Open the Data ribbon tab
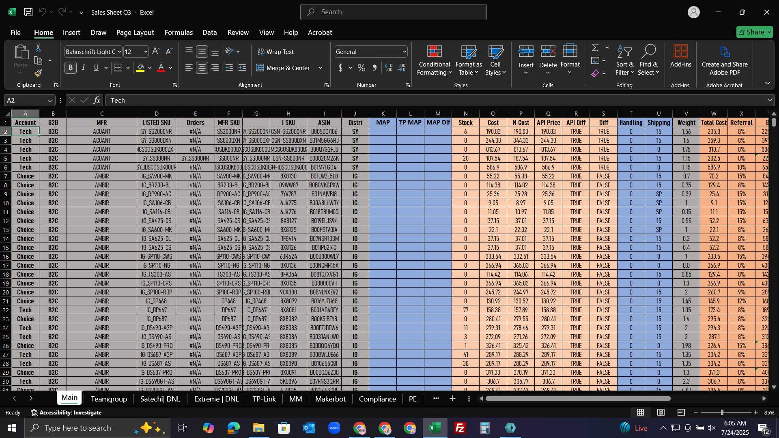Screen dimensions: 779x438 209,32
